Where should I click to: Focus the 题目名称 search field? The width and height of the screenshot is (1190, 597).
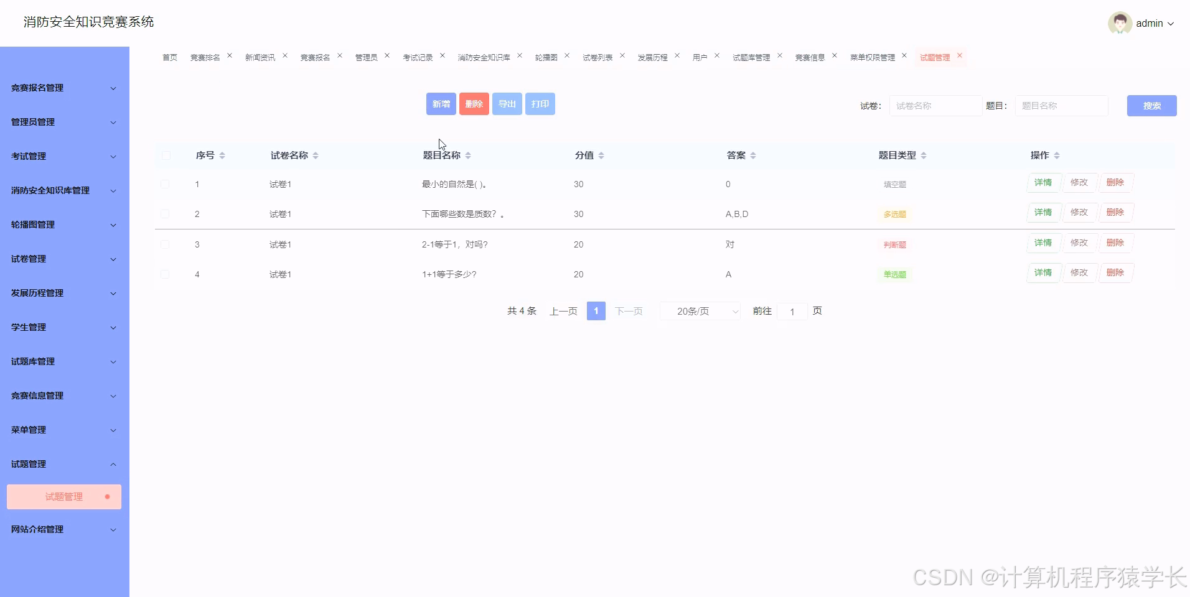[x=1061, y=106]
